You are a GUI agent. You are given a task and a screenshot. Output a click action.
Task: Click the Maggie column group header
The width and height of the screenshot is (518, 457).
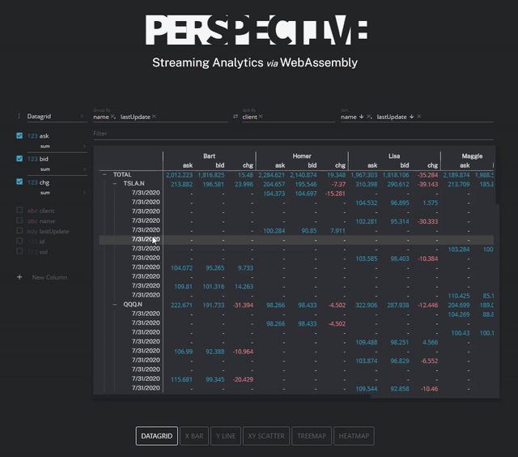coord(472,156)
